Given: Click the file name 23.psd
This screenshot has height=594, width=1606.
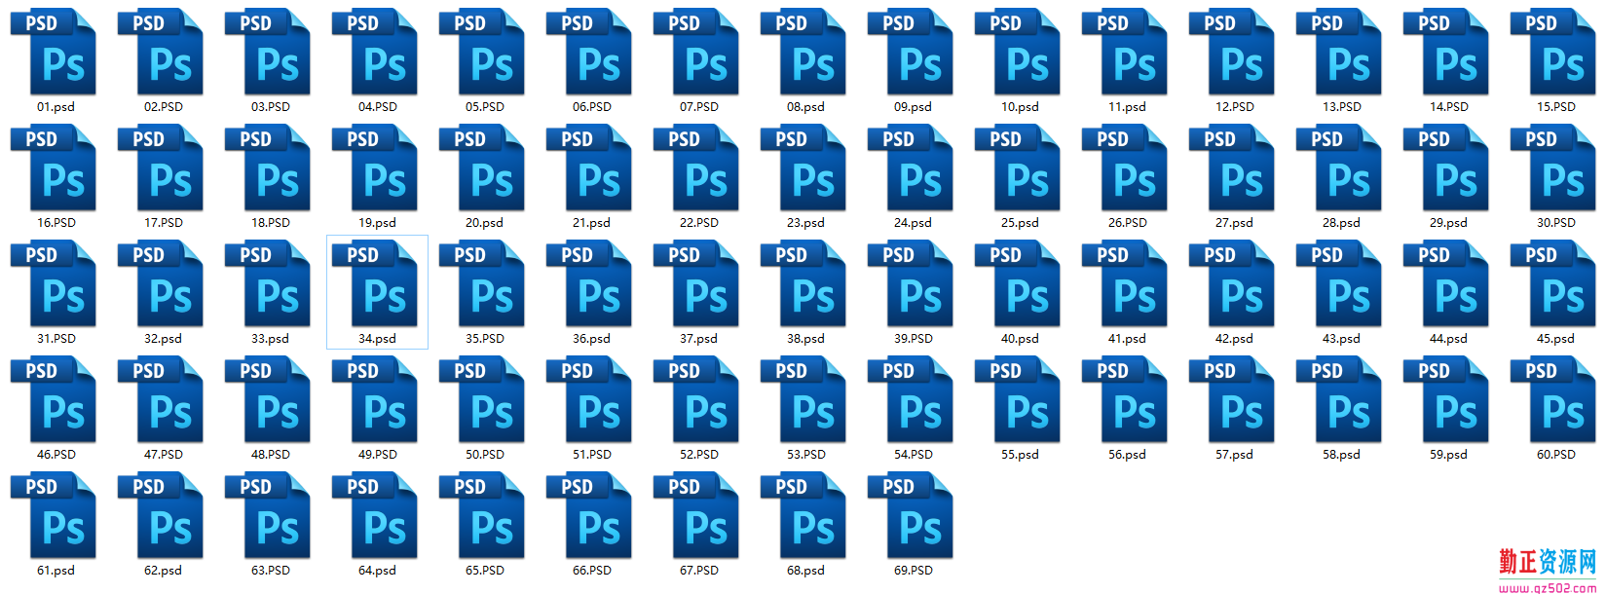Looking at the screenshot, I should (x=805, y=223).
